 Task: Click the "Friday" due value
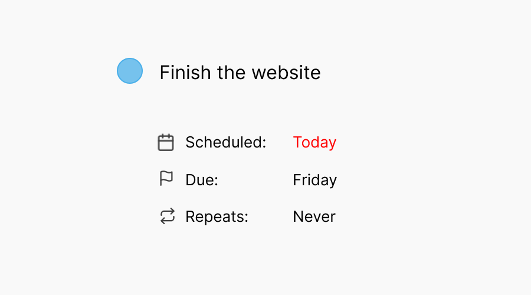(314, 180)
